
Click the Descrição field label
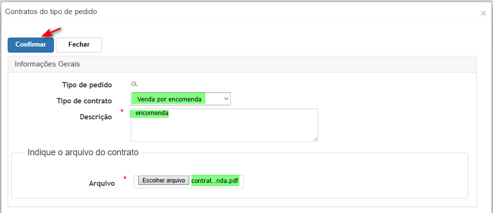[x=96, y=117]
